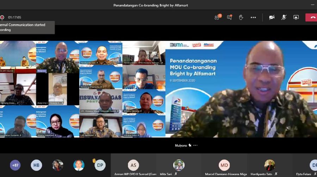The height and width of the screenshot is (177, 317).
Task: Click the Dyta Felani name label
Action: [x=304, y=174]
